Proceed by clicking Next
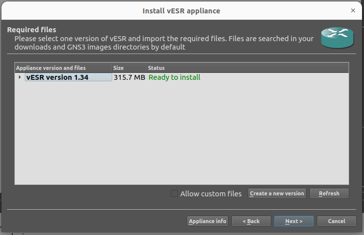The image size is (364, 235). pos(294,221)
